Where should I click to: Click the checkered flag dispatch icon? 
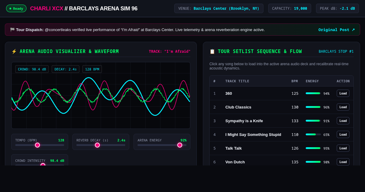pyautogui.click(x=12, y=30)
